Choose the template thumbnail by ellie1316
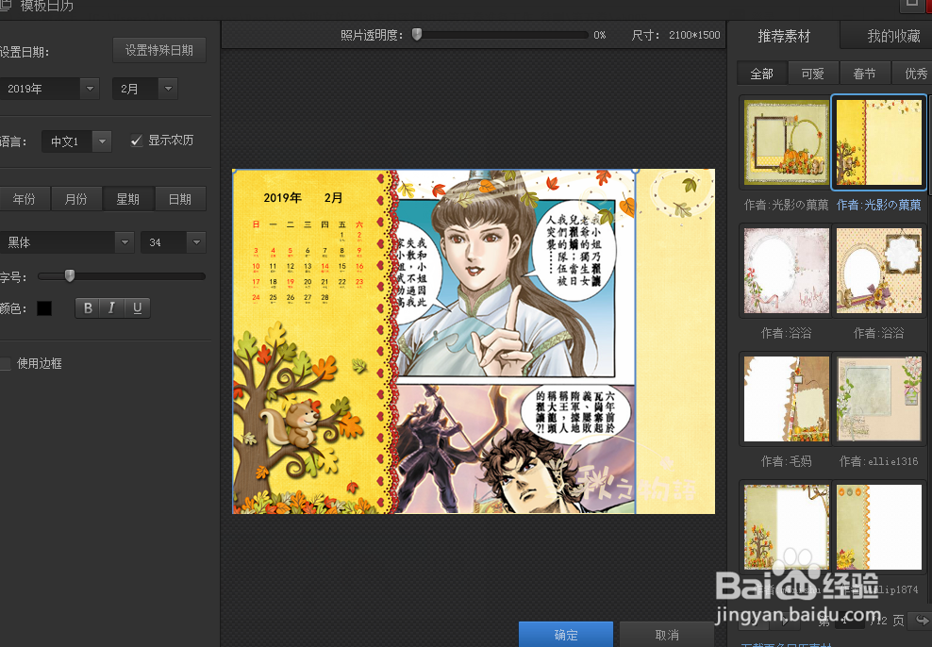Image resolution: width=932 pixels, height=647 pixels. coord(878,399)
